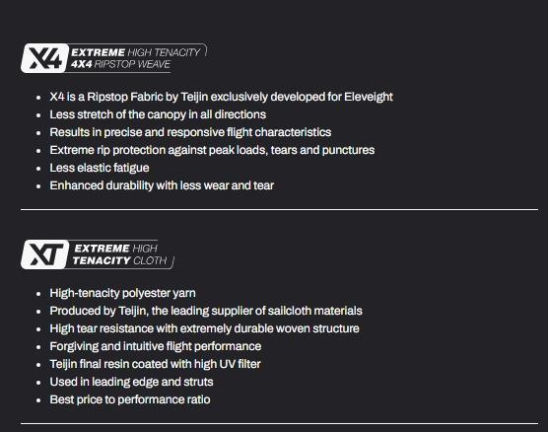Click the X4 logo badge

point(44,58)
